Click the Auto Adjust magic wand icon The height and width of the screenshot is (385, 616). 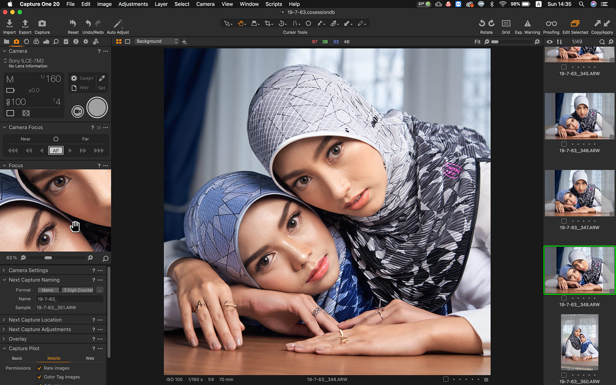[x=118, y=24]
